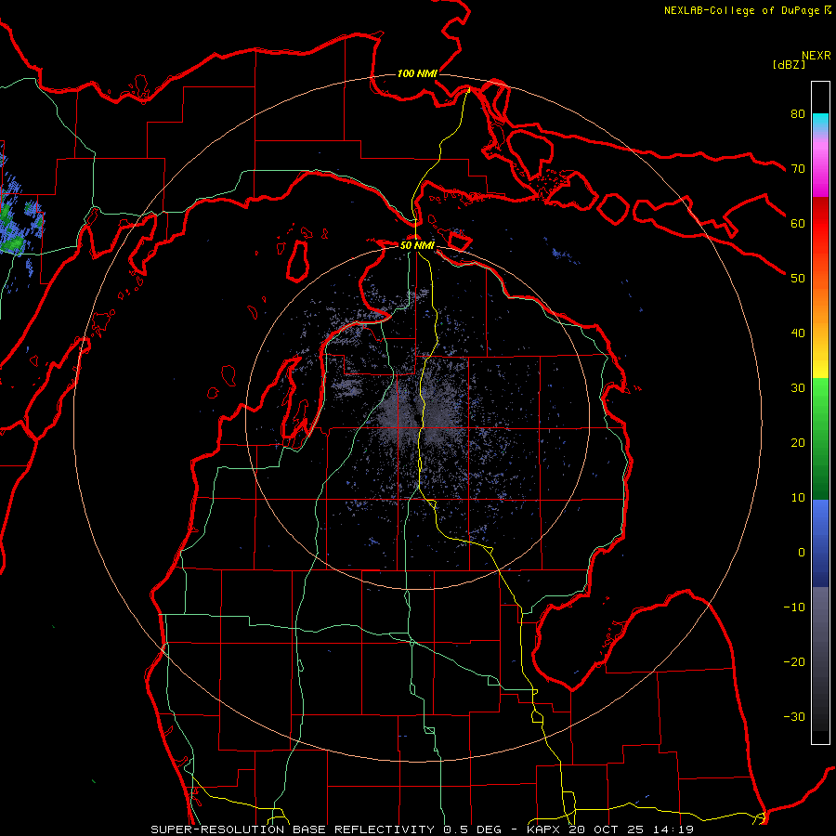Click the "[dBZ]" units label
Image resolution: width=836 pixels, height=836 pixels.
[789, 65]
